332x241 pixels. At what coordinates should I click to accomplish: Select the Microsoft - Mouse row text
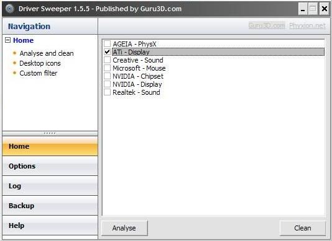point(139,68)
